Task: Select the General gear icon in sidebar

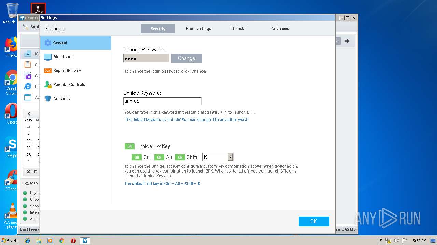Action: tap(48, 43)
